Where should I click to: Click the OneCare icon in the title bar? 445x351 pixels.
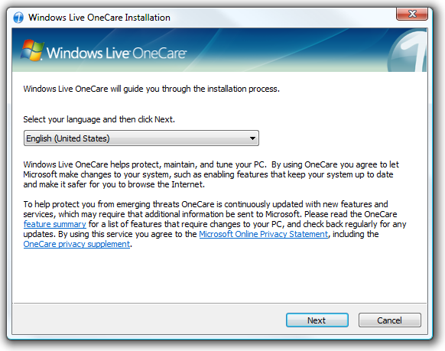coord(18,18)
